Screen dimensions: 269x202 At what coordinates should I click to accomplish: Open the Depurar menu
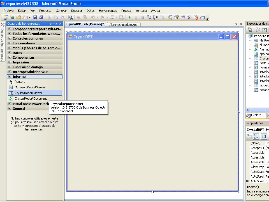[76, 11]
